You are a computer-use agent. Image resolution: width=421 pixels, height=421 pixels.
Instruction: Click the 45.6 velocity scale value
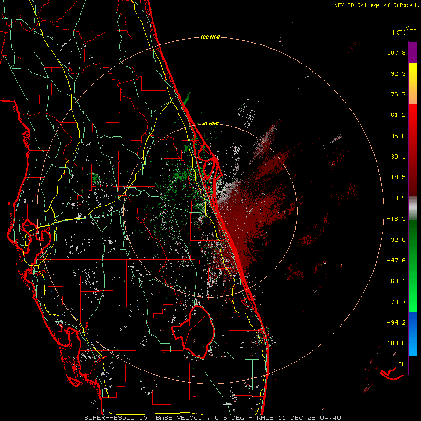tap(398, 136)
